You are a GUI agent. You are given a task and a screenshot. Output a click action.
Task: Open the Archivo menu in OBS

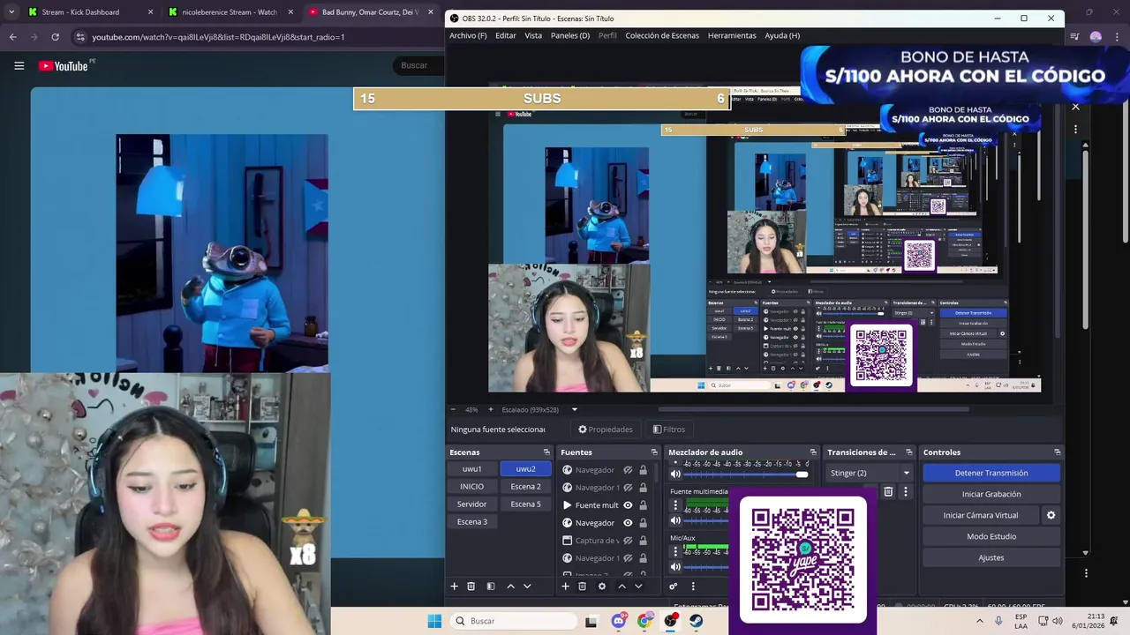point(468,35)
